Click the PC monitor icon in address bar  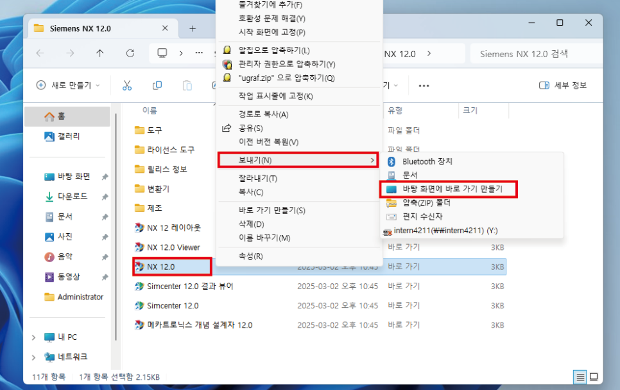(x=162, y=53)
